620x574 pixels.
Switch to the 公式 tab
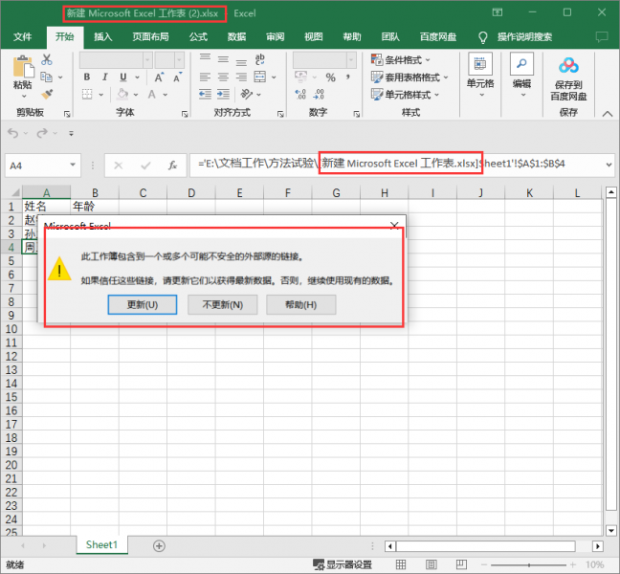(198, 37)
